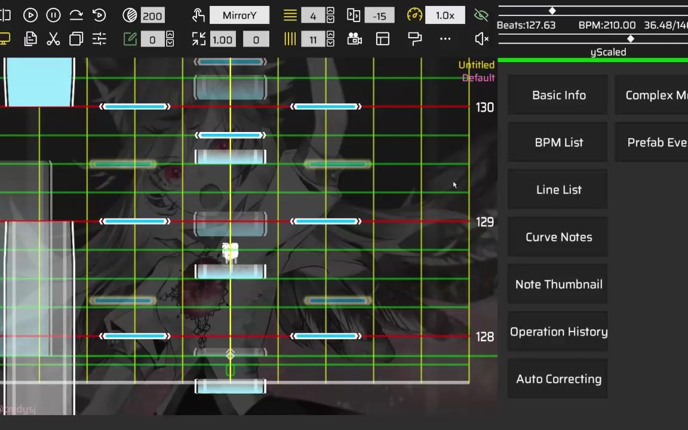The height and width of the screenshot is (430, 688).
Task: Open the MirrorY mode dropdown
Action: coord(239,16)
